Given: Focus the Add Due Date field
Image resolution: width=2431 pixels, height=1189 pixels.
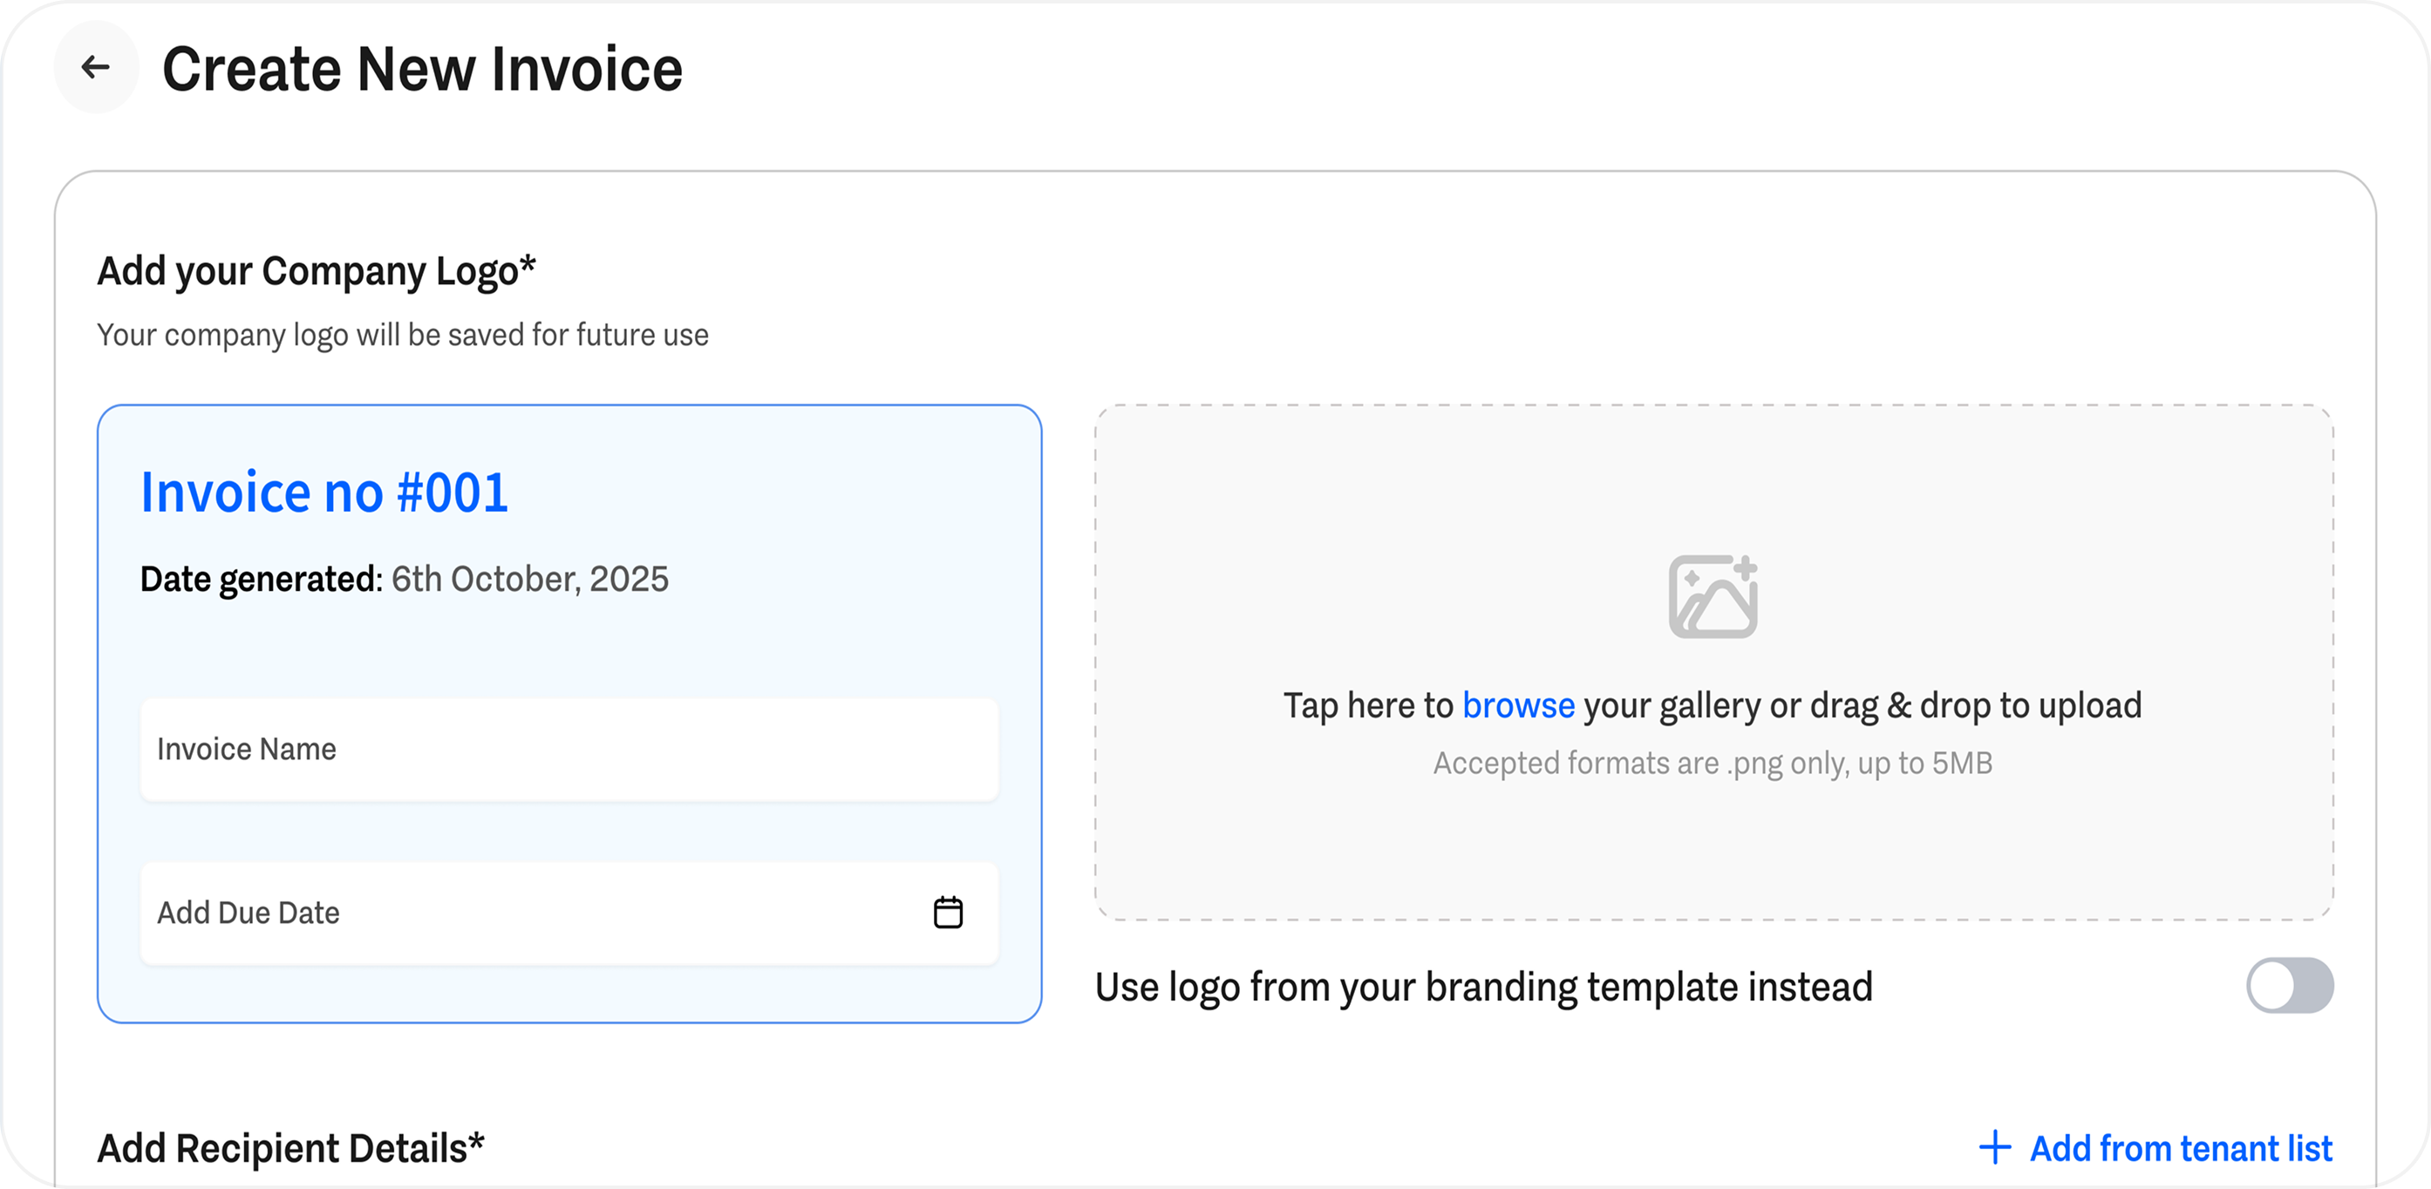Looking at the screenshot, I should coord(569,913).
